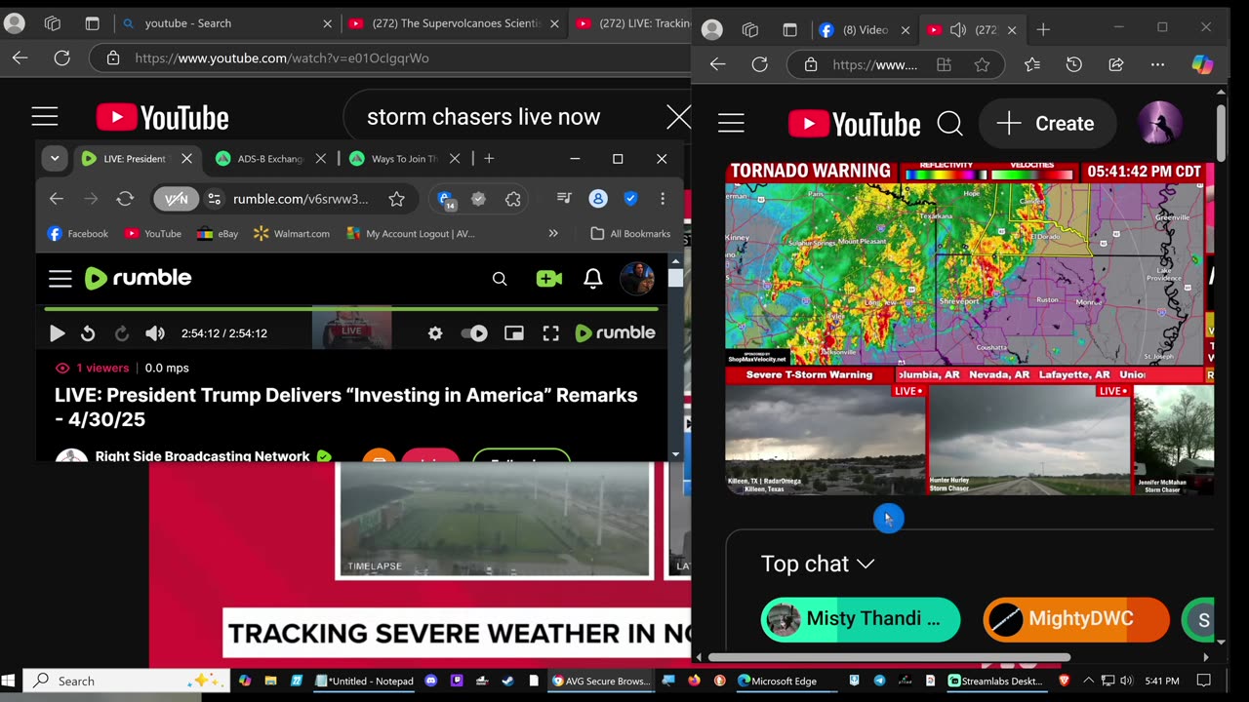Image resolution: width=1249 pixels, height=702 pixels.
Task: Enable Rumble picture-in-picture mode
Action: [514, 333]
